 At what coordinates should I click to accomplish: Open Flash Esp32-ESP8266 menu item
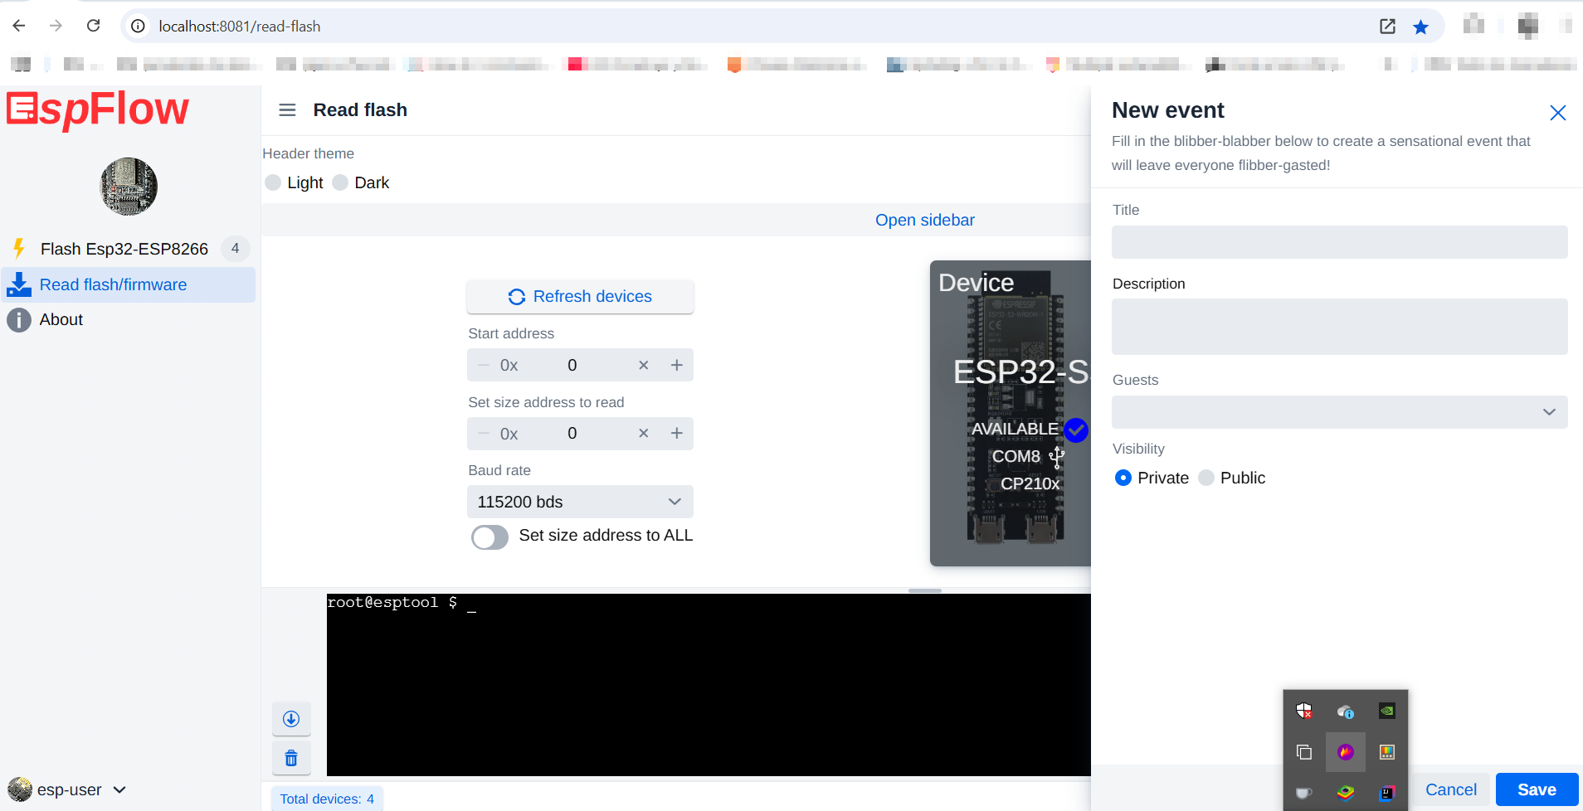tap(124, 249)
